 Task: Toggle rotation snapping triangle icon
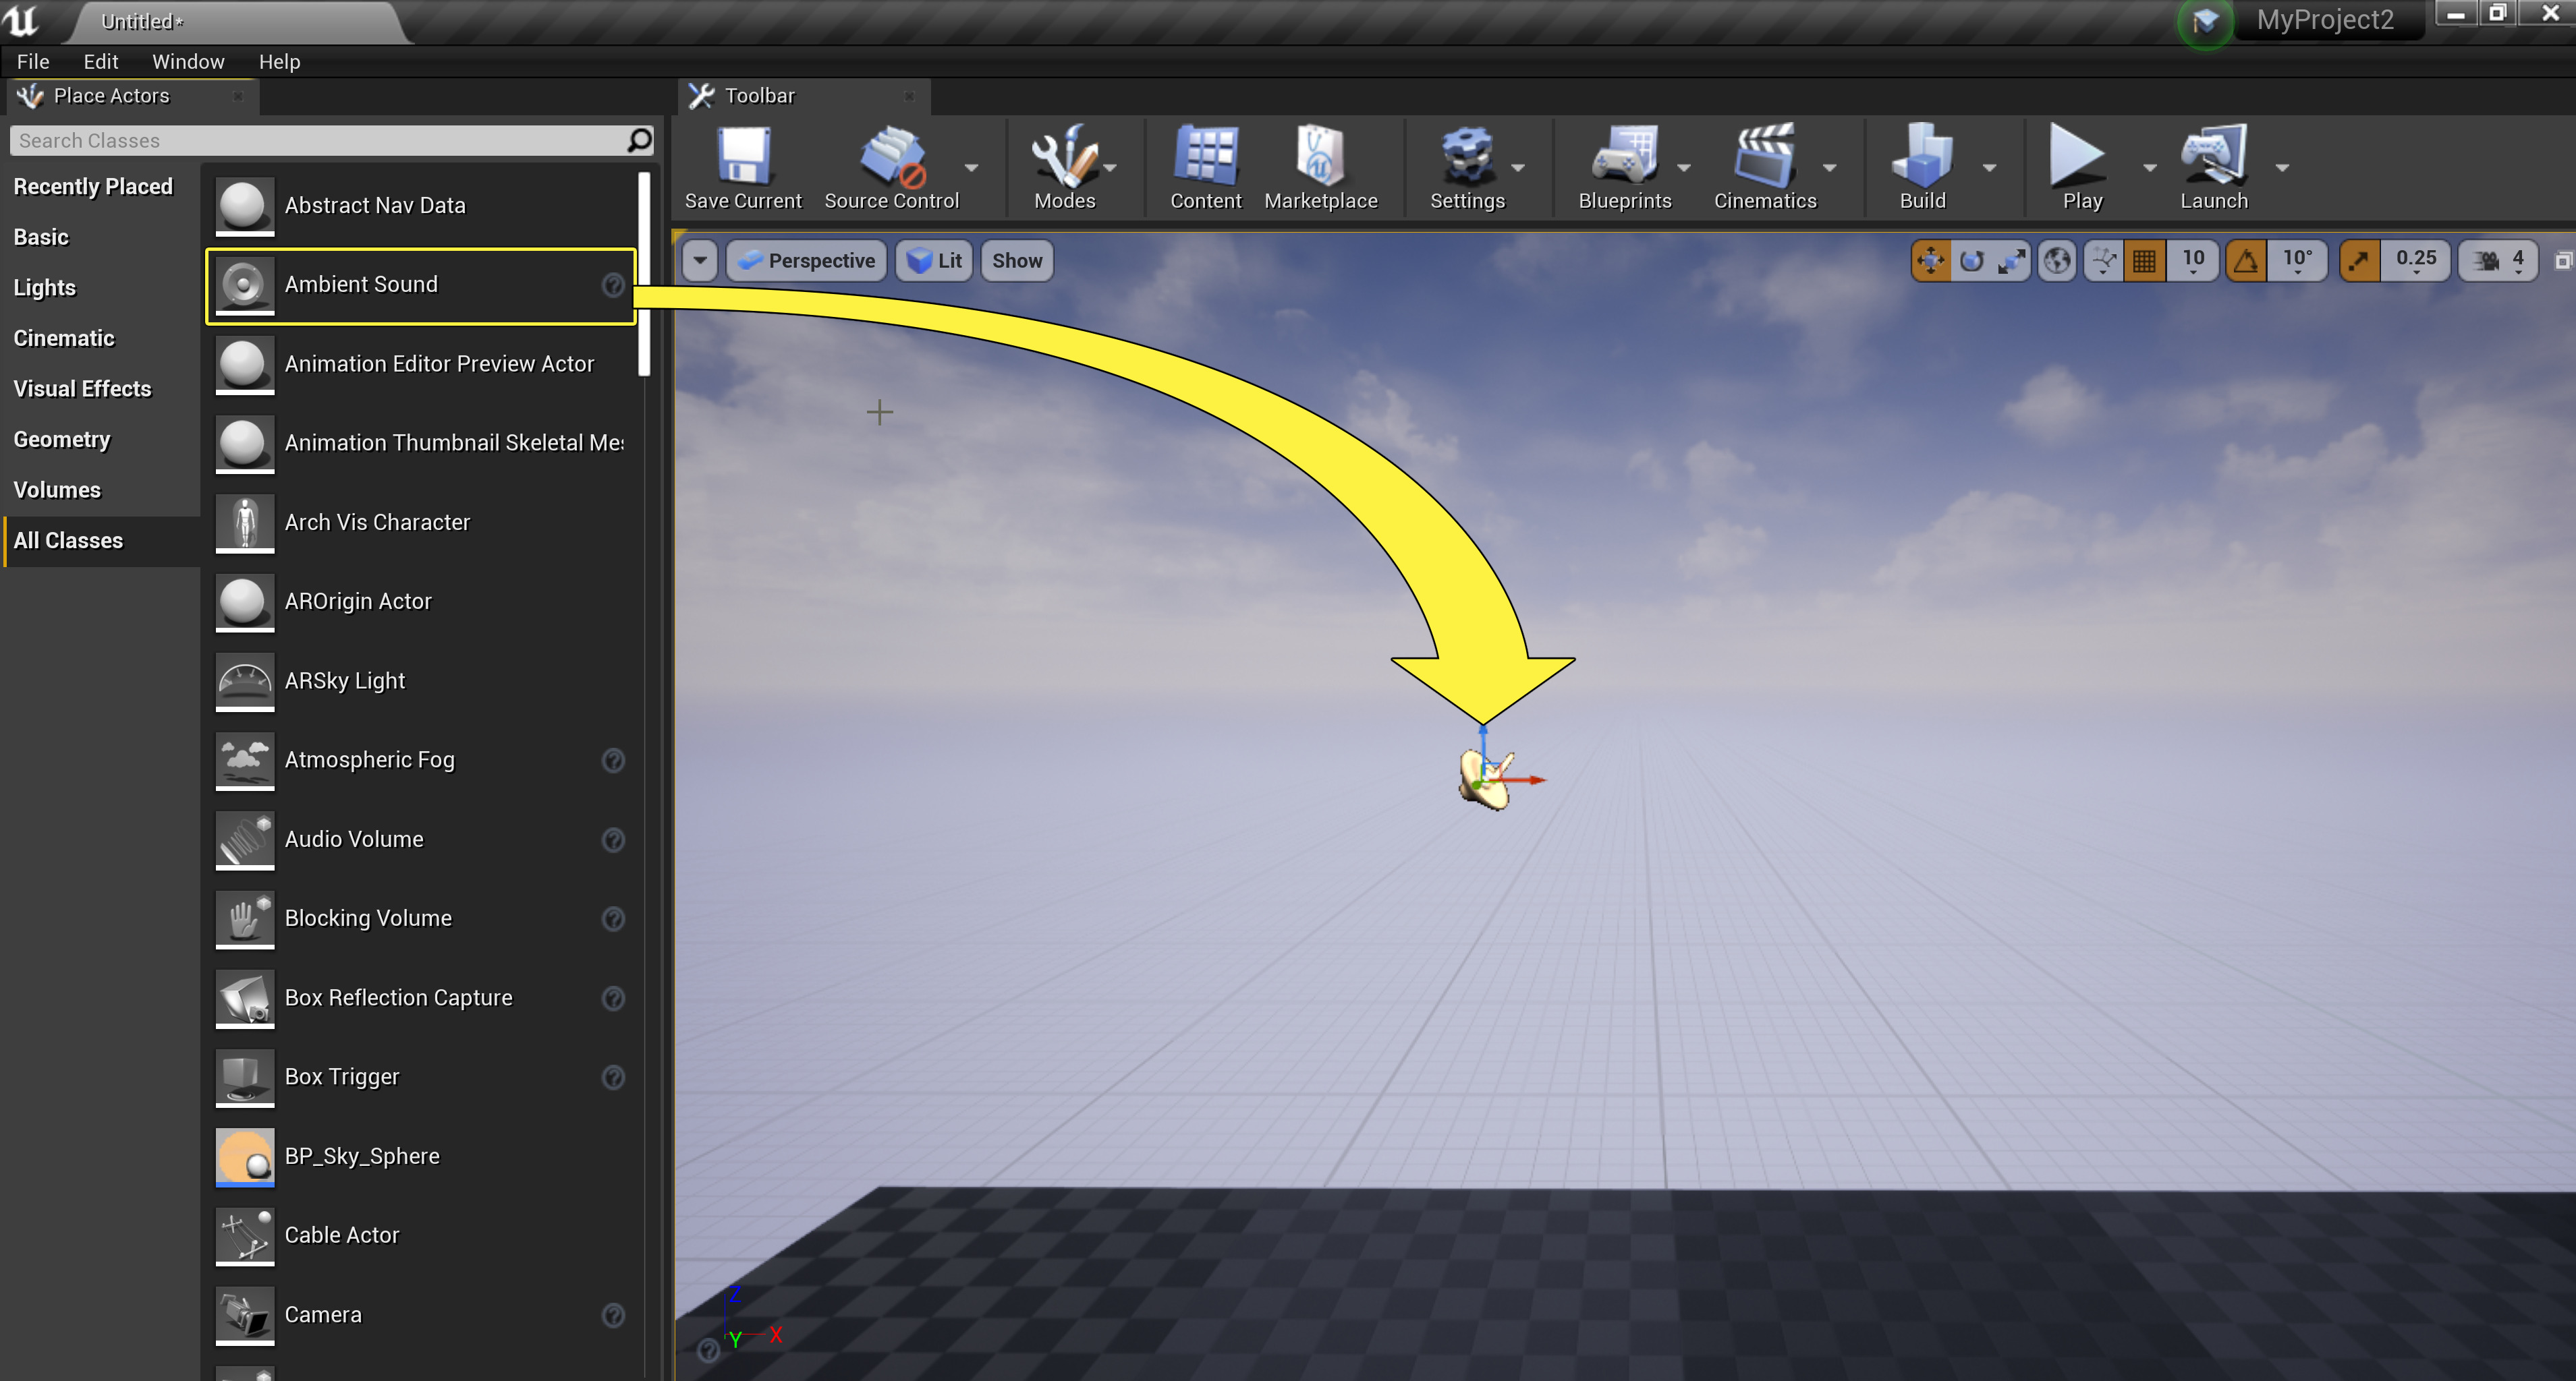2246,261
